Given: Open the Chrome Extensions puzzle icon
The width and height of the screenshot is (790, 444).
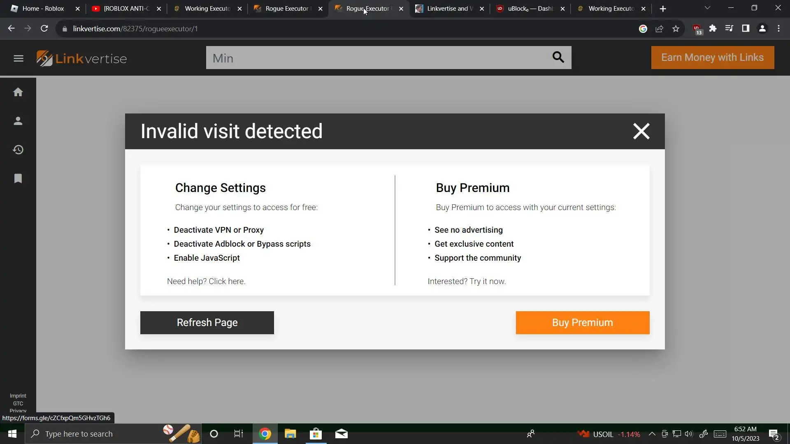Looking at the screenshot, I should click(713, 28).
